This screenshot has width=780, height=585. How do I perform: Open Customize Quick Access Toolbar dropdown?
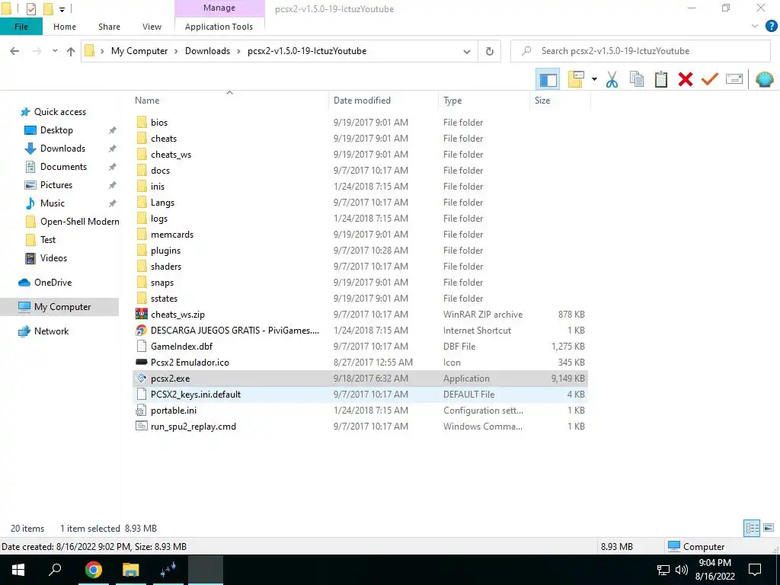[x=62, y=9]
